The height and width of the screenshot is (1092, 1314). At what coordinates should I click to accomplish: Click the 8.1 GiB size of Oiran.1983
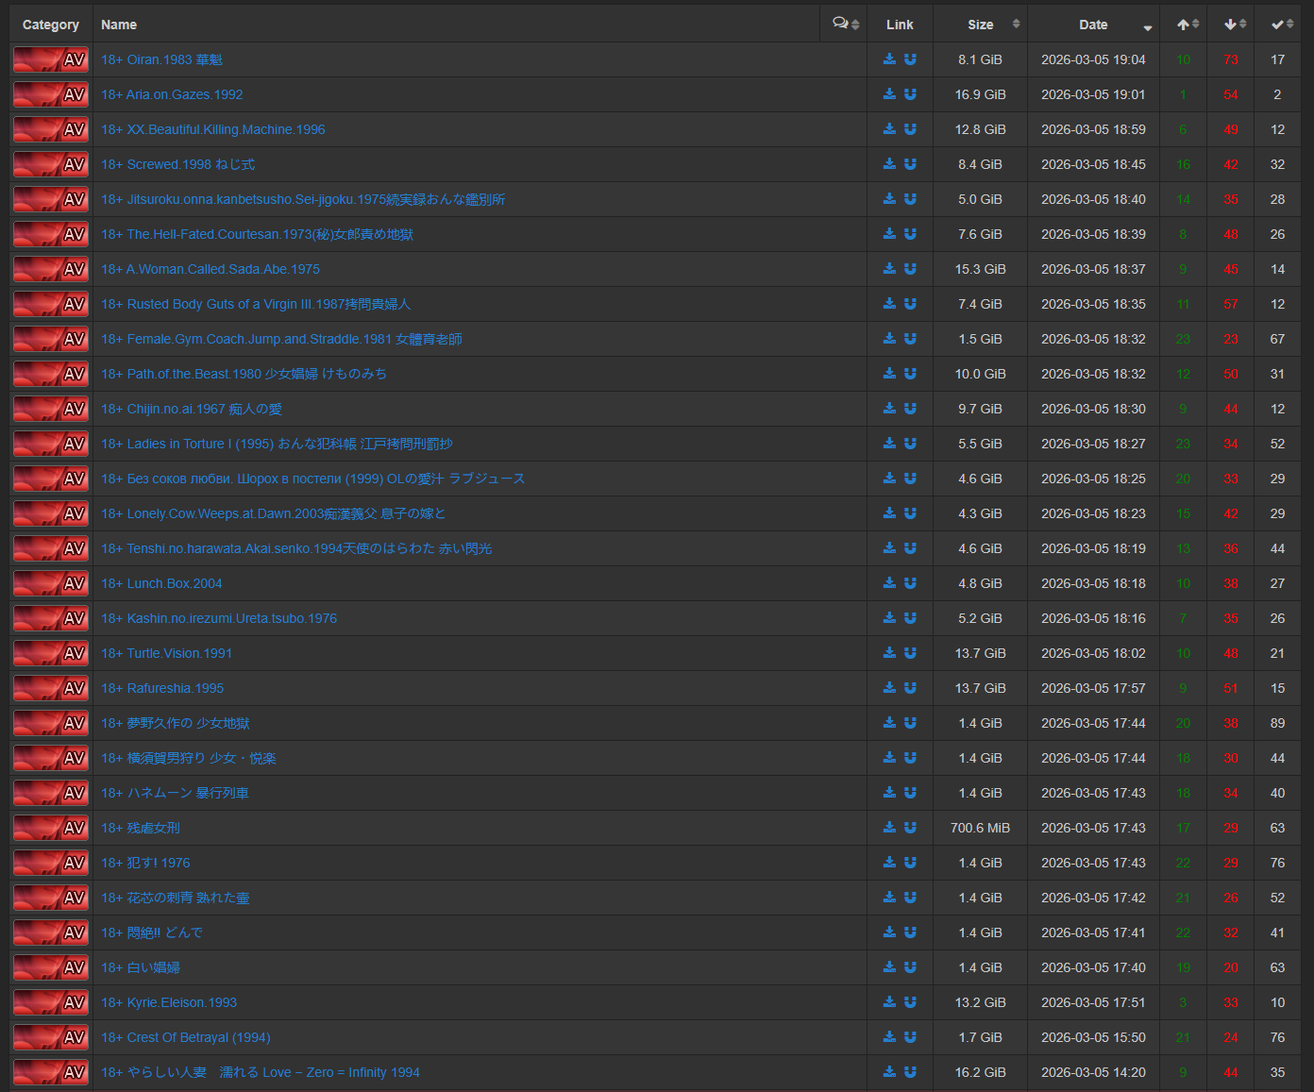(981, 59)
